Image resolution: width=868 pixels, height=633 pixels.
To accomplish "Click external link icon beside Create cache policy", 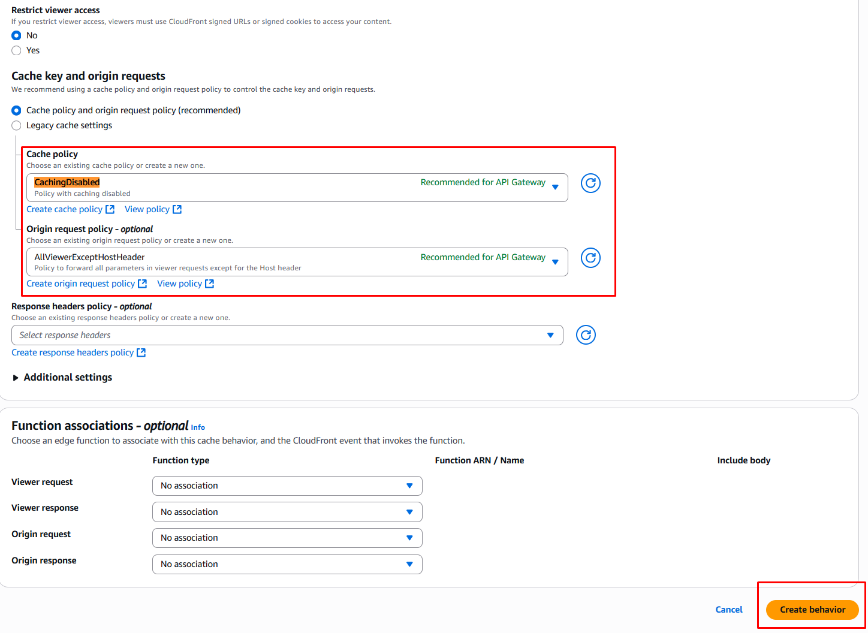I will (x=110, y=209).
